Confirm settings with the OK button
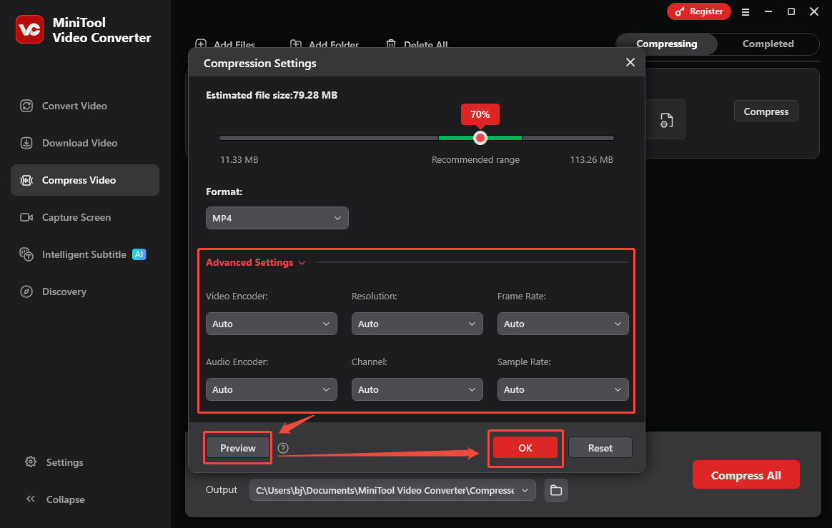This screenshot has width=832, height=528. pyautogui.click(x=525, y=447)
